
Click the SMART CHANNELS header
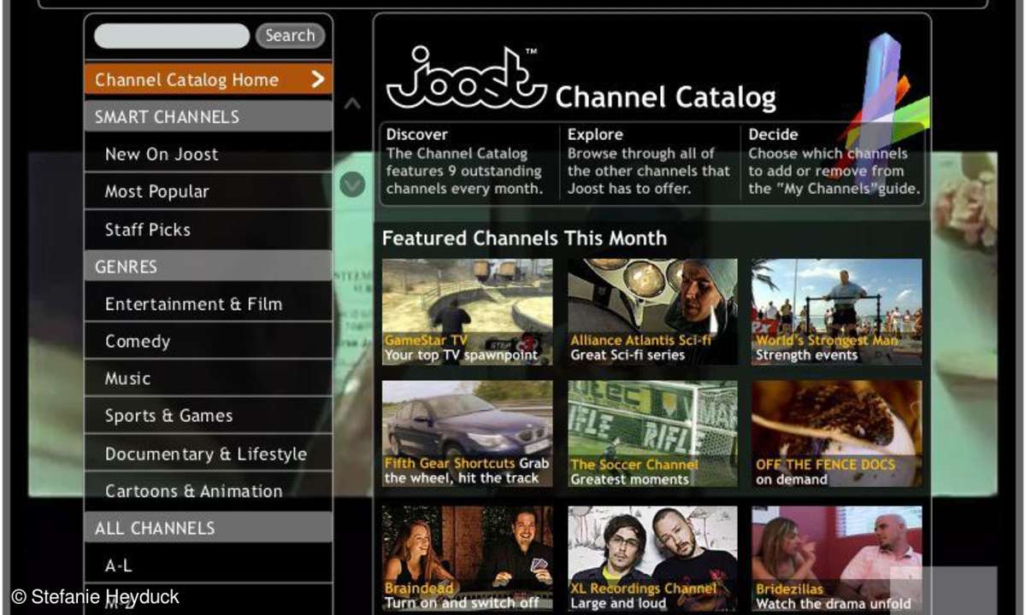click(x=208, y=116)
